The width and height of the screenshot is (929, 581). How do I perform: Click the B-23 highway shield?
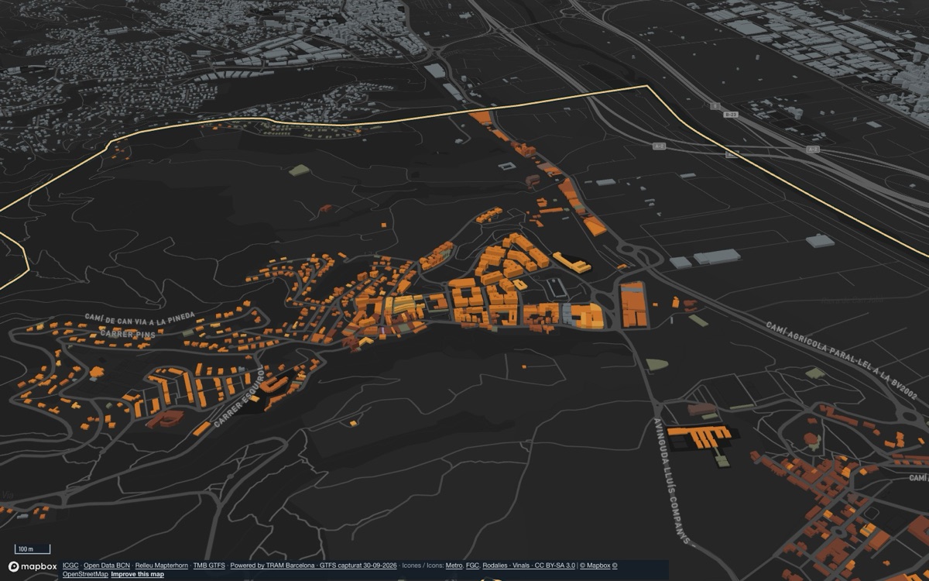coord(730,113)
